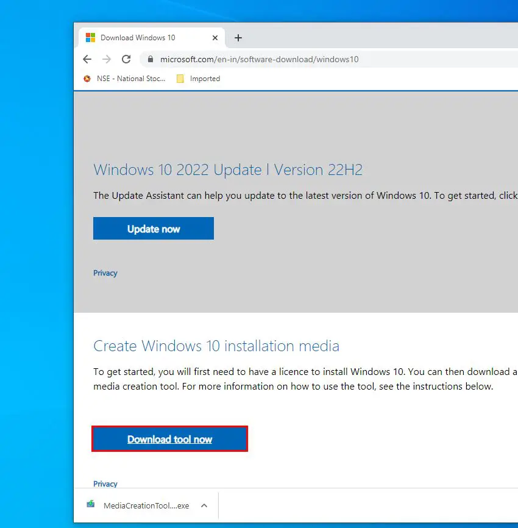Click the Update Assistant description paragraph

(x=305, y=196)
